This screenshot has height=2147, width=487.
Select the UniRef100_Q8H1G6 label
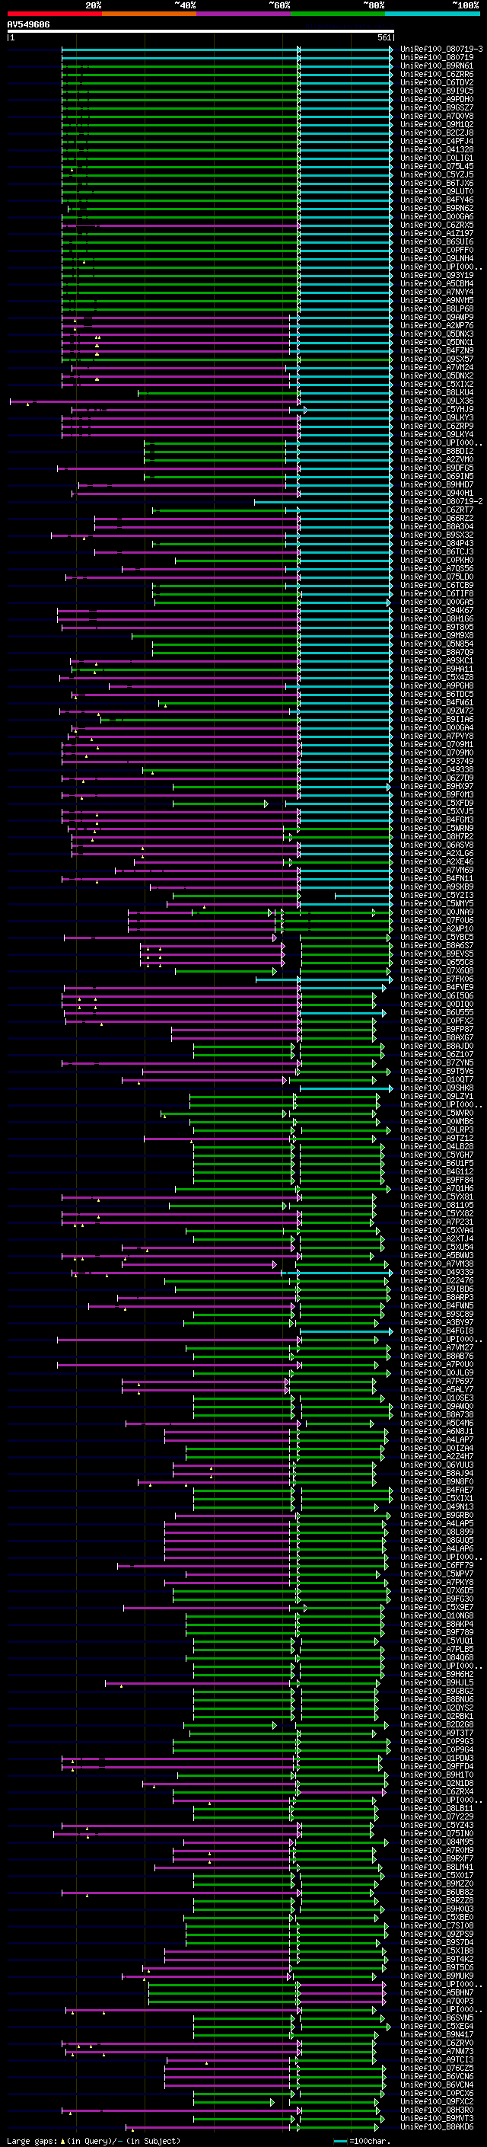pyautogui.click(x=437, y=618)
